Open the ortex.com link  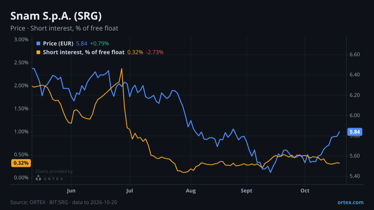[350, 202]
